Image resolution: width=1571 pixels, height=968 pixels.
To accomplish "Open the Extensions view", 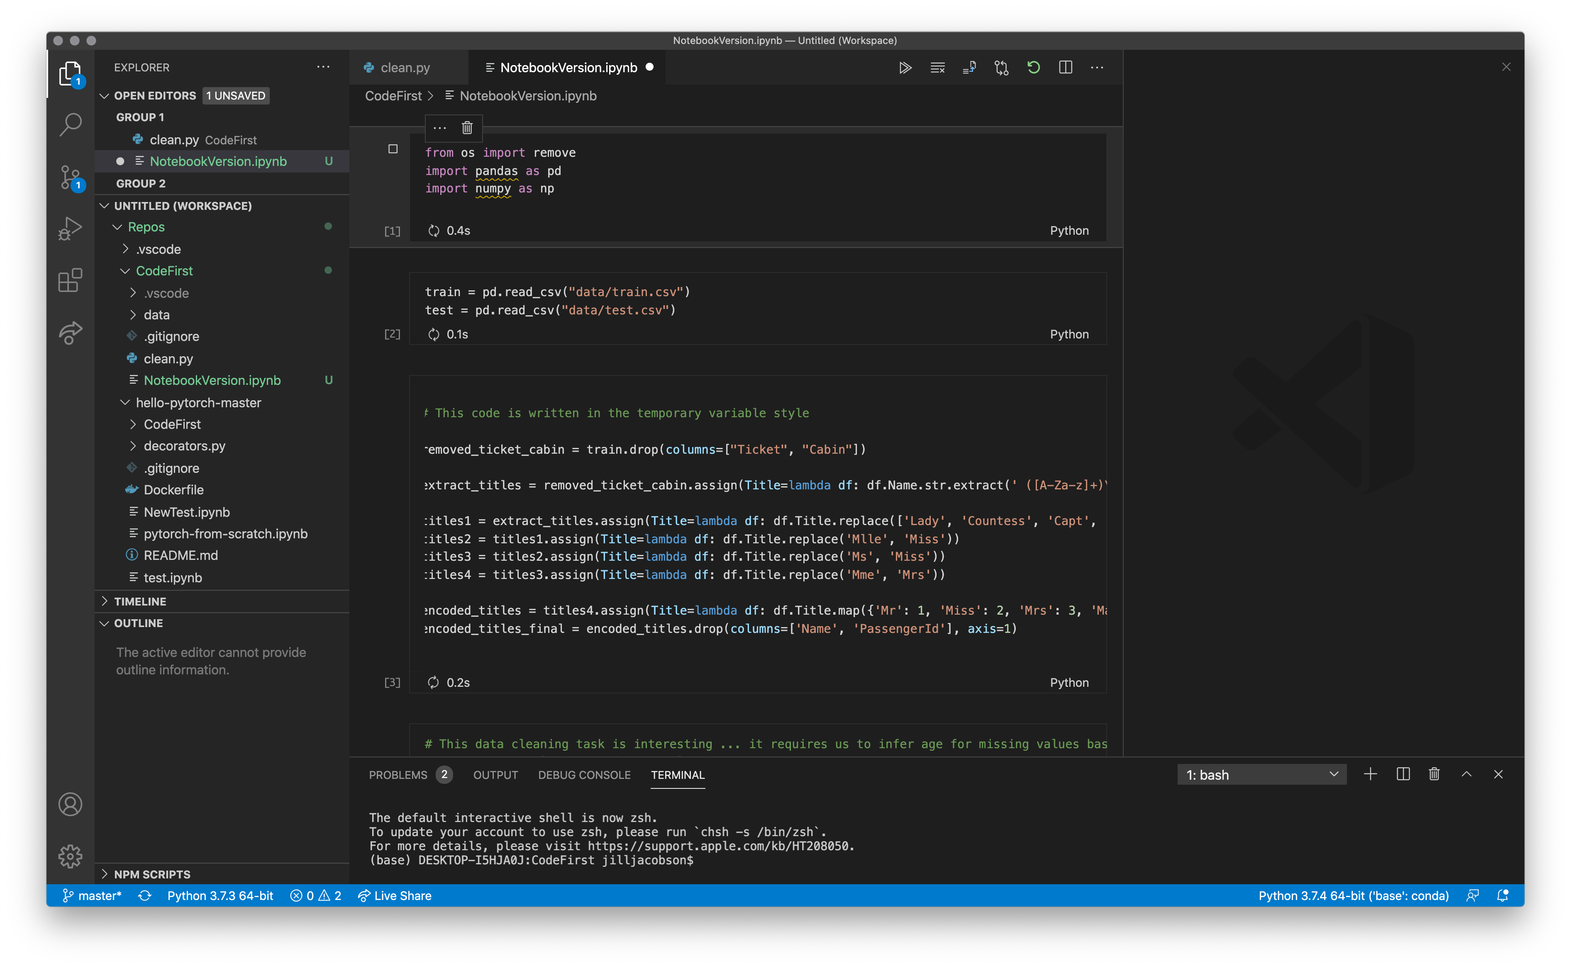I will [x=71, y=280].
